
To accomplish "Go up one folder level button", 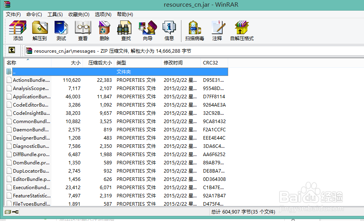I will pos(12,50).
